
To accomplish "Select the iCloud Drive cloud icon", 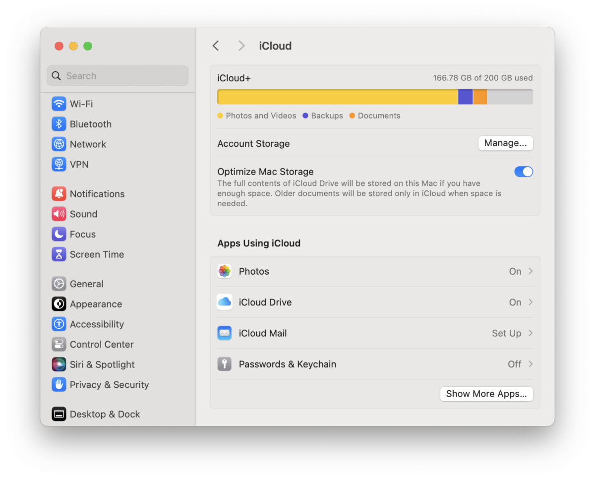I will click(225, 302).
